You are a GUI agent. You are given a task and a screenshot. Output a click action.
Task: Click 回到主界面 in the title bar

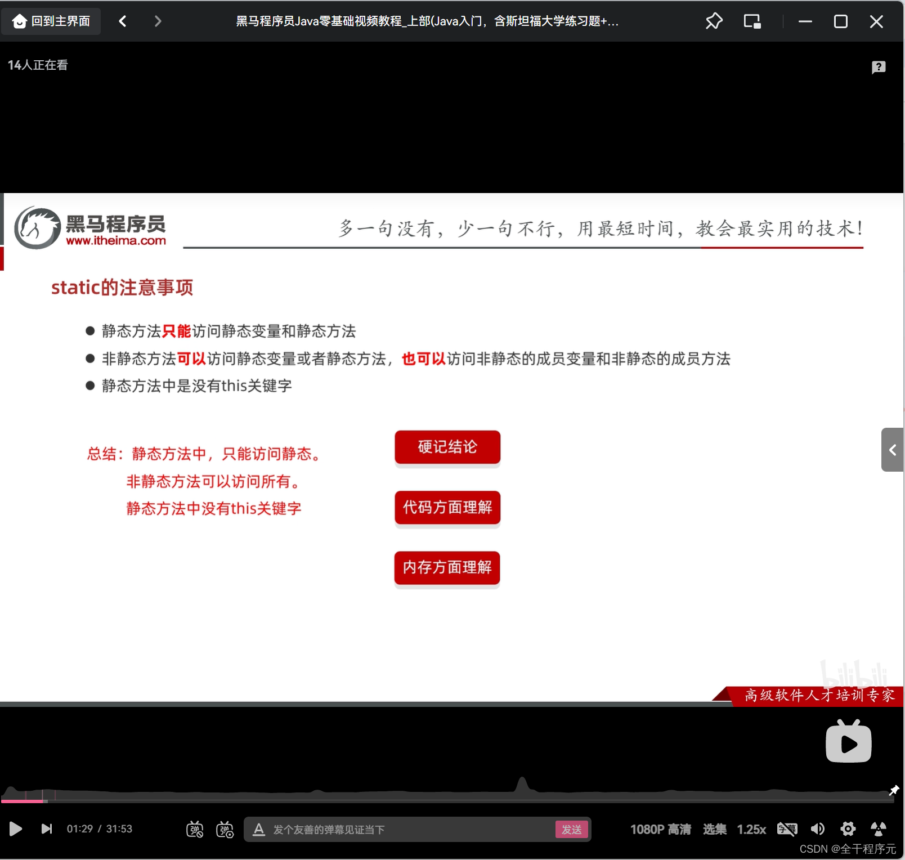[x=51, y=21]
